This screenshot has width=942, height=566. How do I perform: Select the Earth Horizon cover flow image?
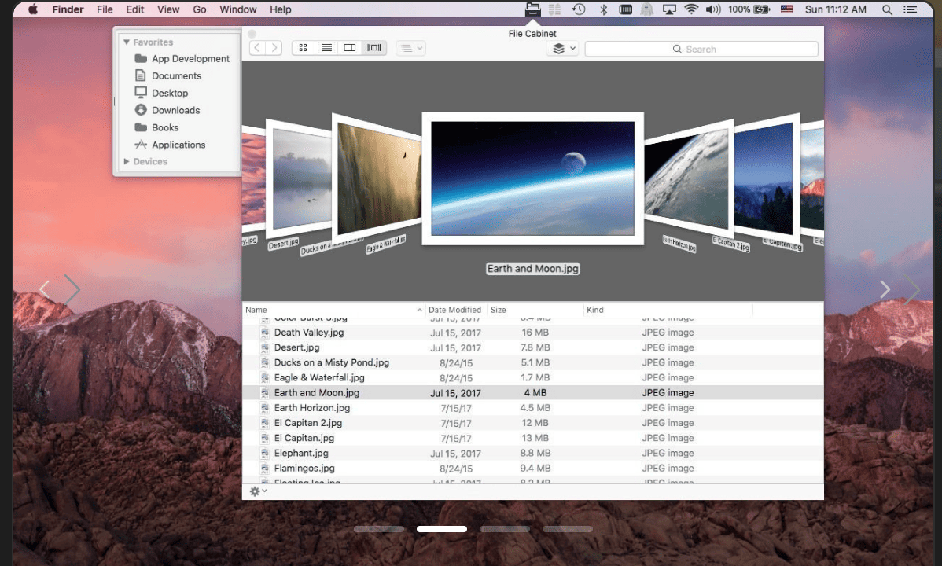pyautogui.click(x=689, y=179)
